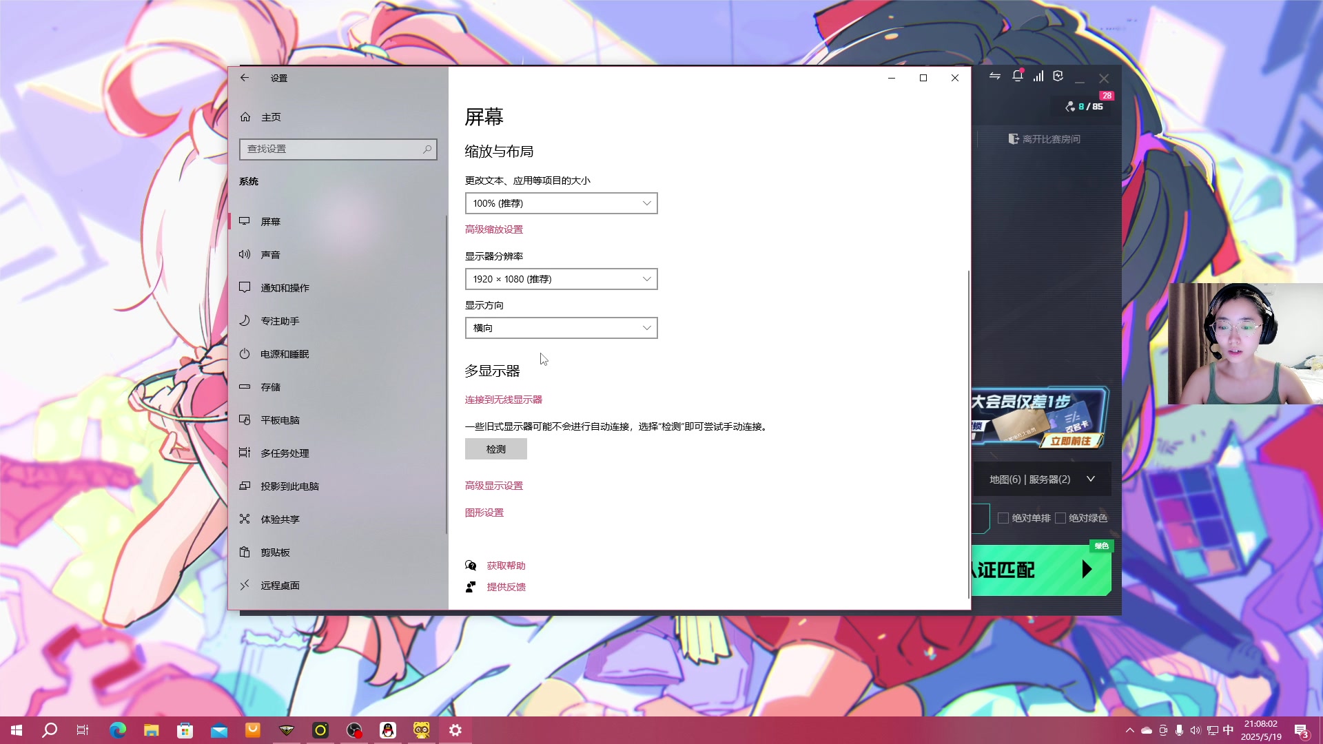
Task: Click the search magnifier in 查找设置 box
Action: (x=427, y=149)
